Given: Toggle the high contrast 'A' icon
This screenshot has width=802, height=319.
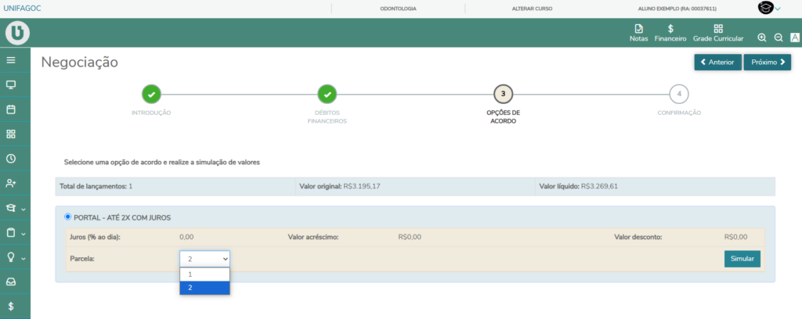Looking at the screenshot, I should pyautogui.click(x=794, y=38).
